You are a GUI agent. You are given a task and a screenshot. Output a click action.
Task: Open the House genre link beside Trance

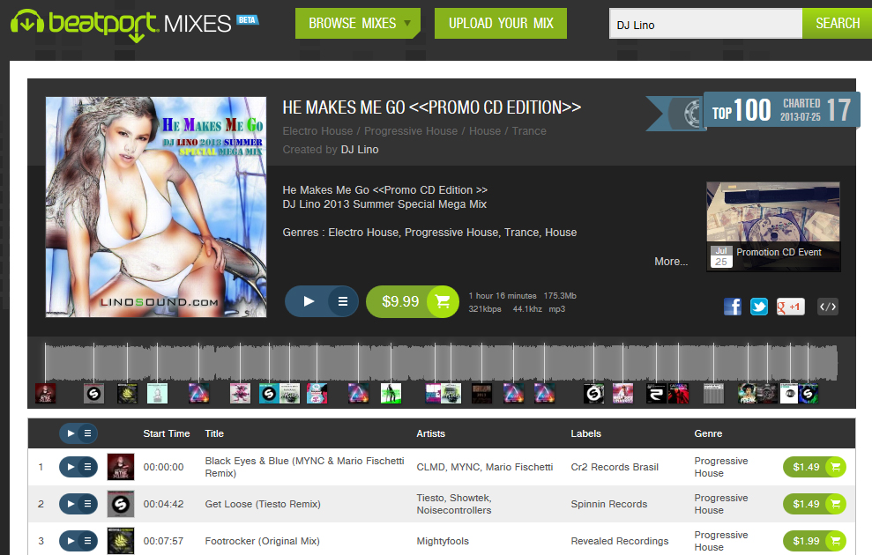(x=484, y=131)
